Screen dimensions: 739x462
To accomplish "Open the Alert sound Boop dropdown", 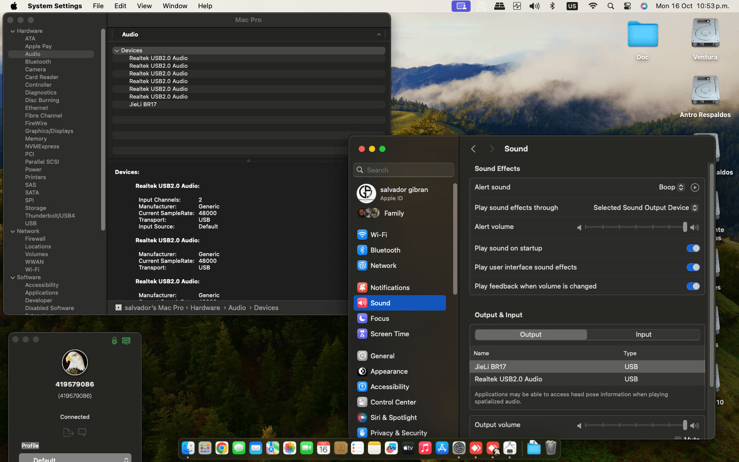I will (671, 187).
